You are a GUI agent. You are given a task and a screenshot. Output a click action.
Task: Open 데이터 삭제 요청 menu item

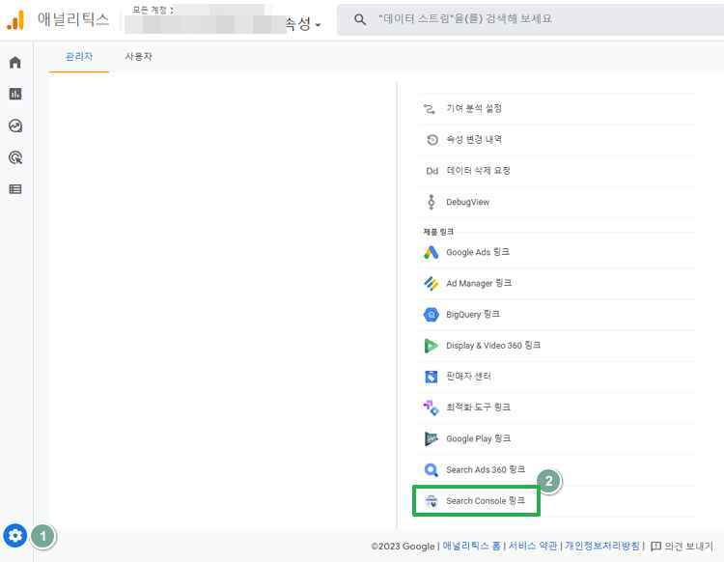(x=556, y=171)
